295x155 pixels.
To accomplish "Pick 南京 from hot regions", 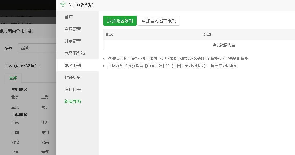I will (45, 107).
